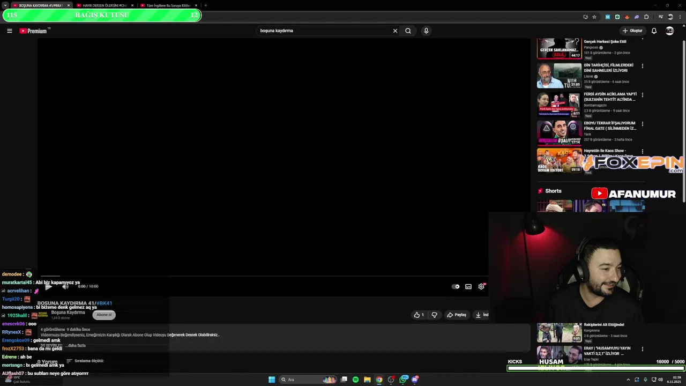Show hidden system tray icons chevron
Screen dimensions: 686x386
pos(628,380)
